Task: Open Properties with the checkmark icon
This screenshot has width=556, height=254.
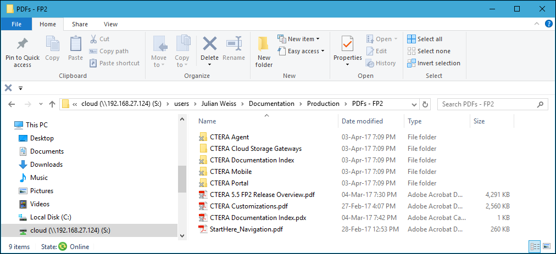Action: pos(347,43)
